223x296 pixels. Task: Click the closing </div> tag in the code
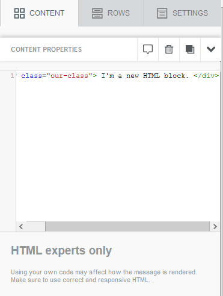[206, 76]
